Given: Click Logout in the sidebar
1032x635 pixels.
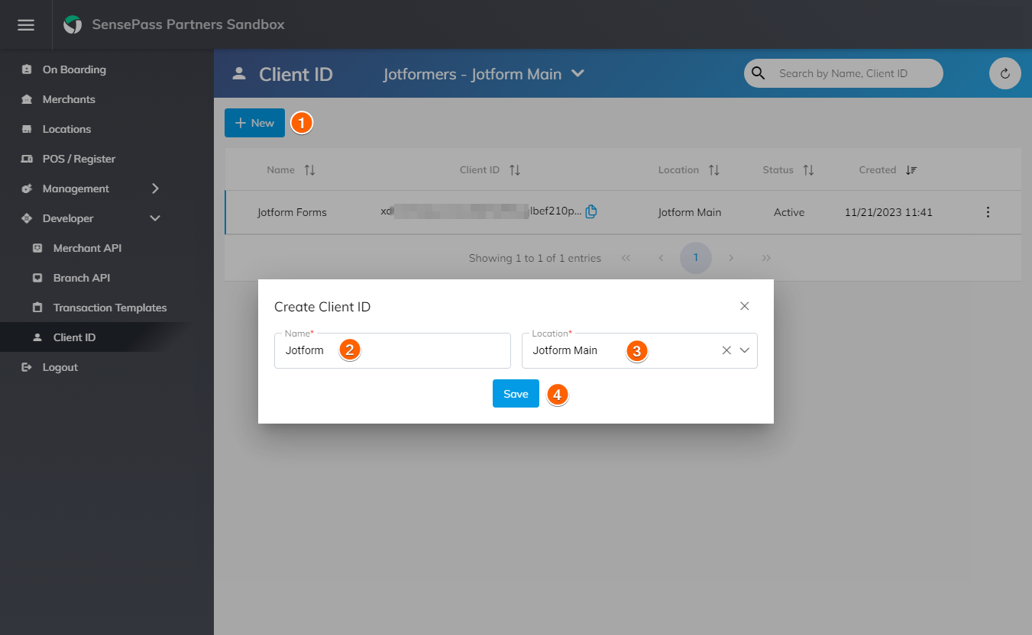Looking at the screenshot, I should (60, 367).
